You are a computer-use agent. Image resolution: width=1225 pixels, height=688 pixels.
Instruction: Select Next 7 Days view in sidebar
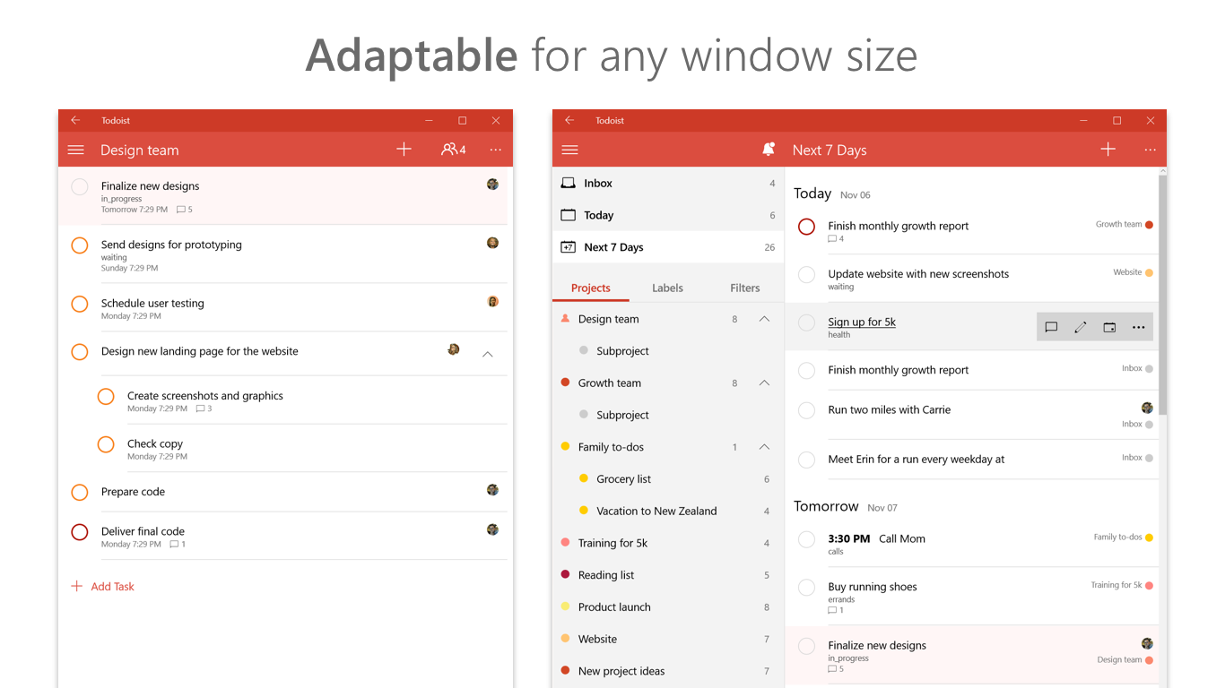tap(668, 247)
